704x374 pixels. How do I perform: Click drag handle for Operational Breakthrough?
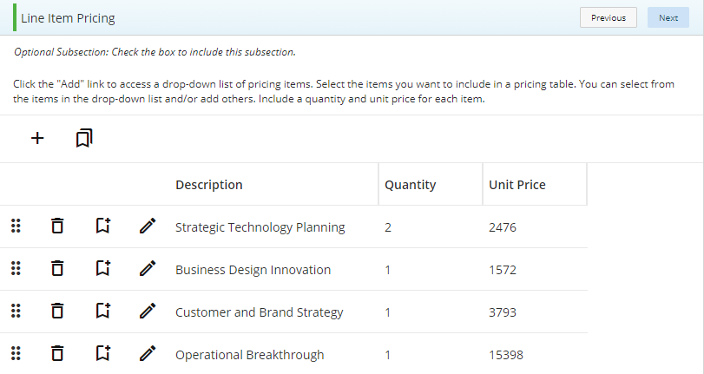(x=16, y=353)
